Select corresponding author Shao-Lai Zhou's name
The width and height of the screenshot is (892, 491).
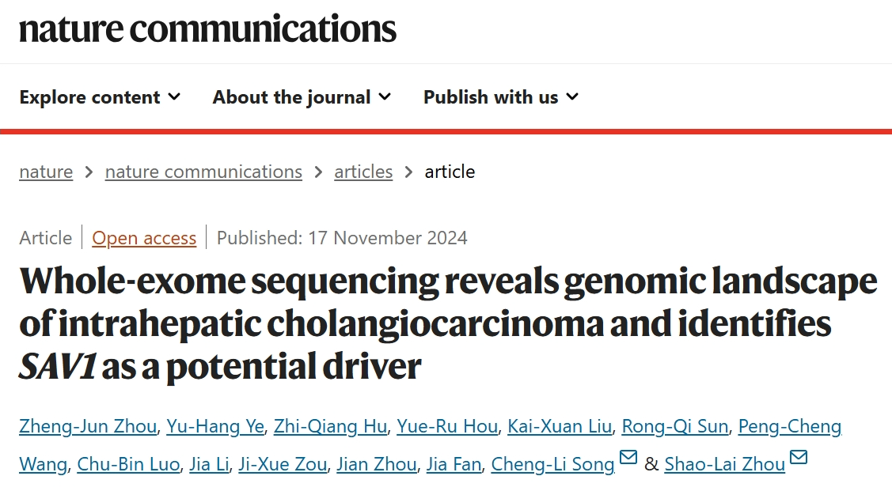click(725, 464)
